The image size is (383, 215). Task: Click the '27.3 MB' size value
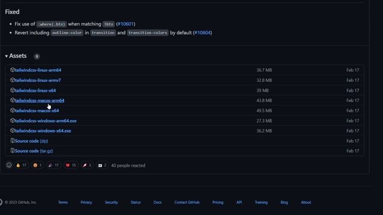[264, 121]
